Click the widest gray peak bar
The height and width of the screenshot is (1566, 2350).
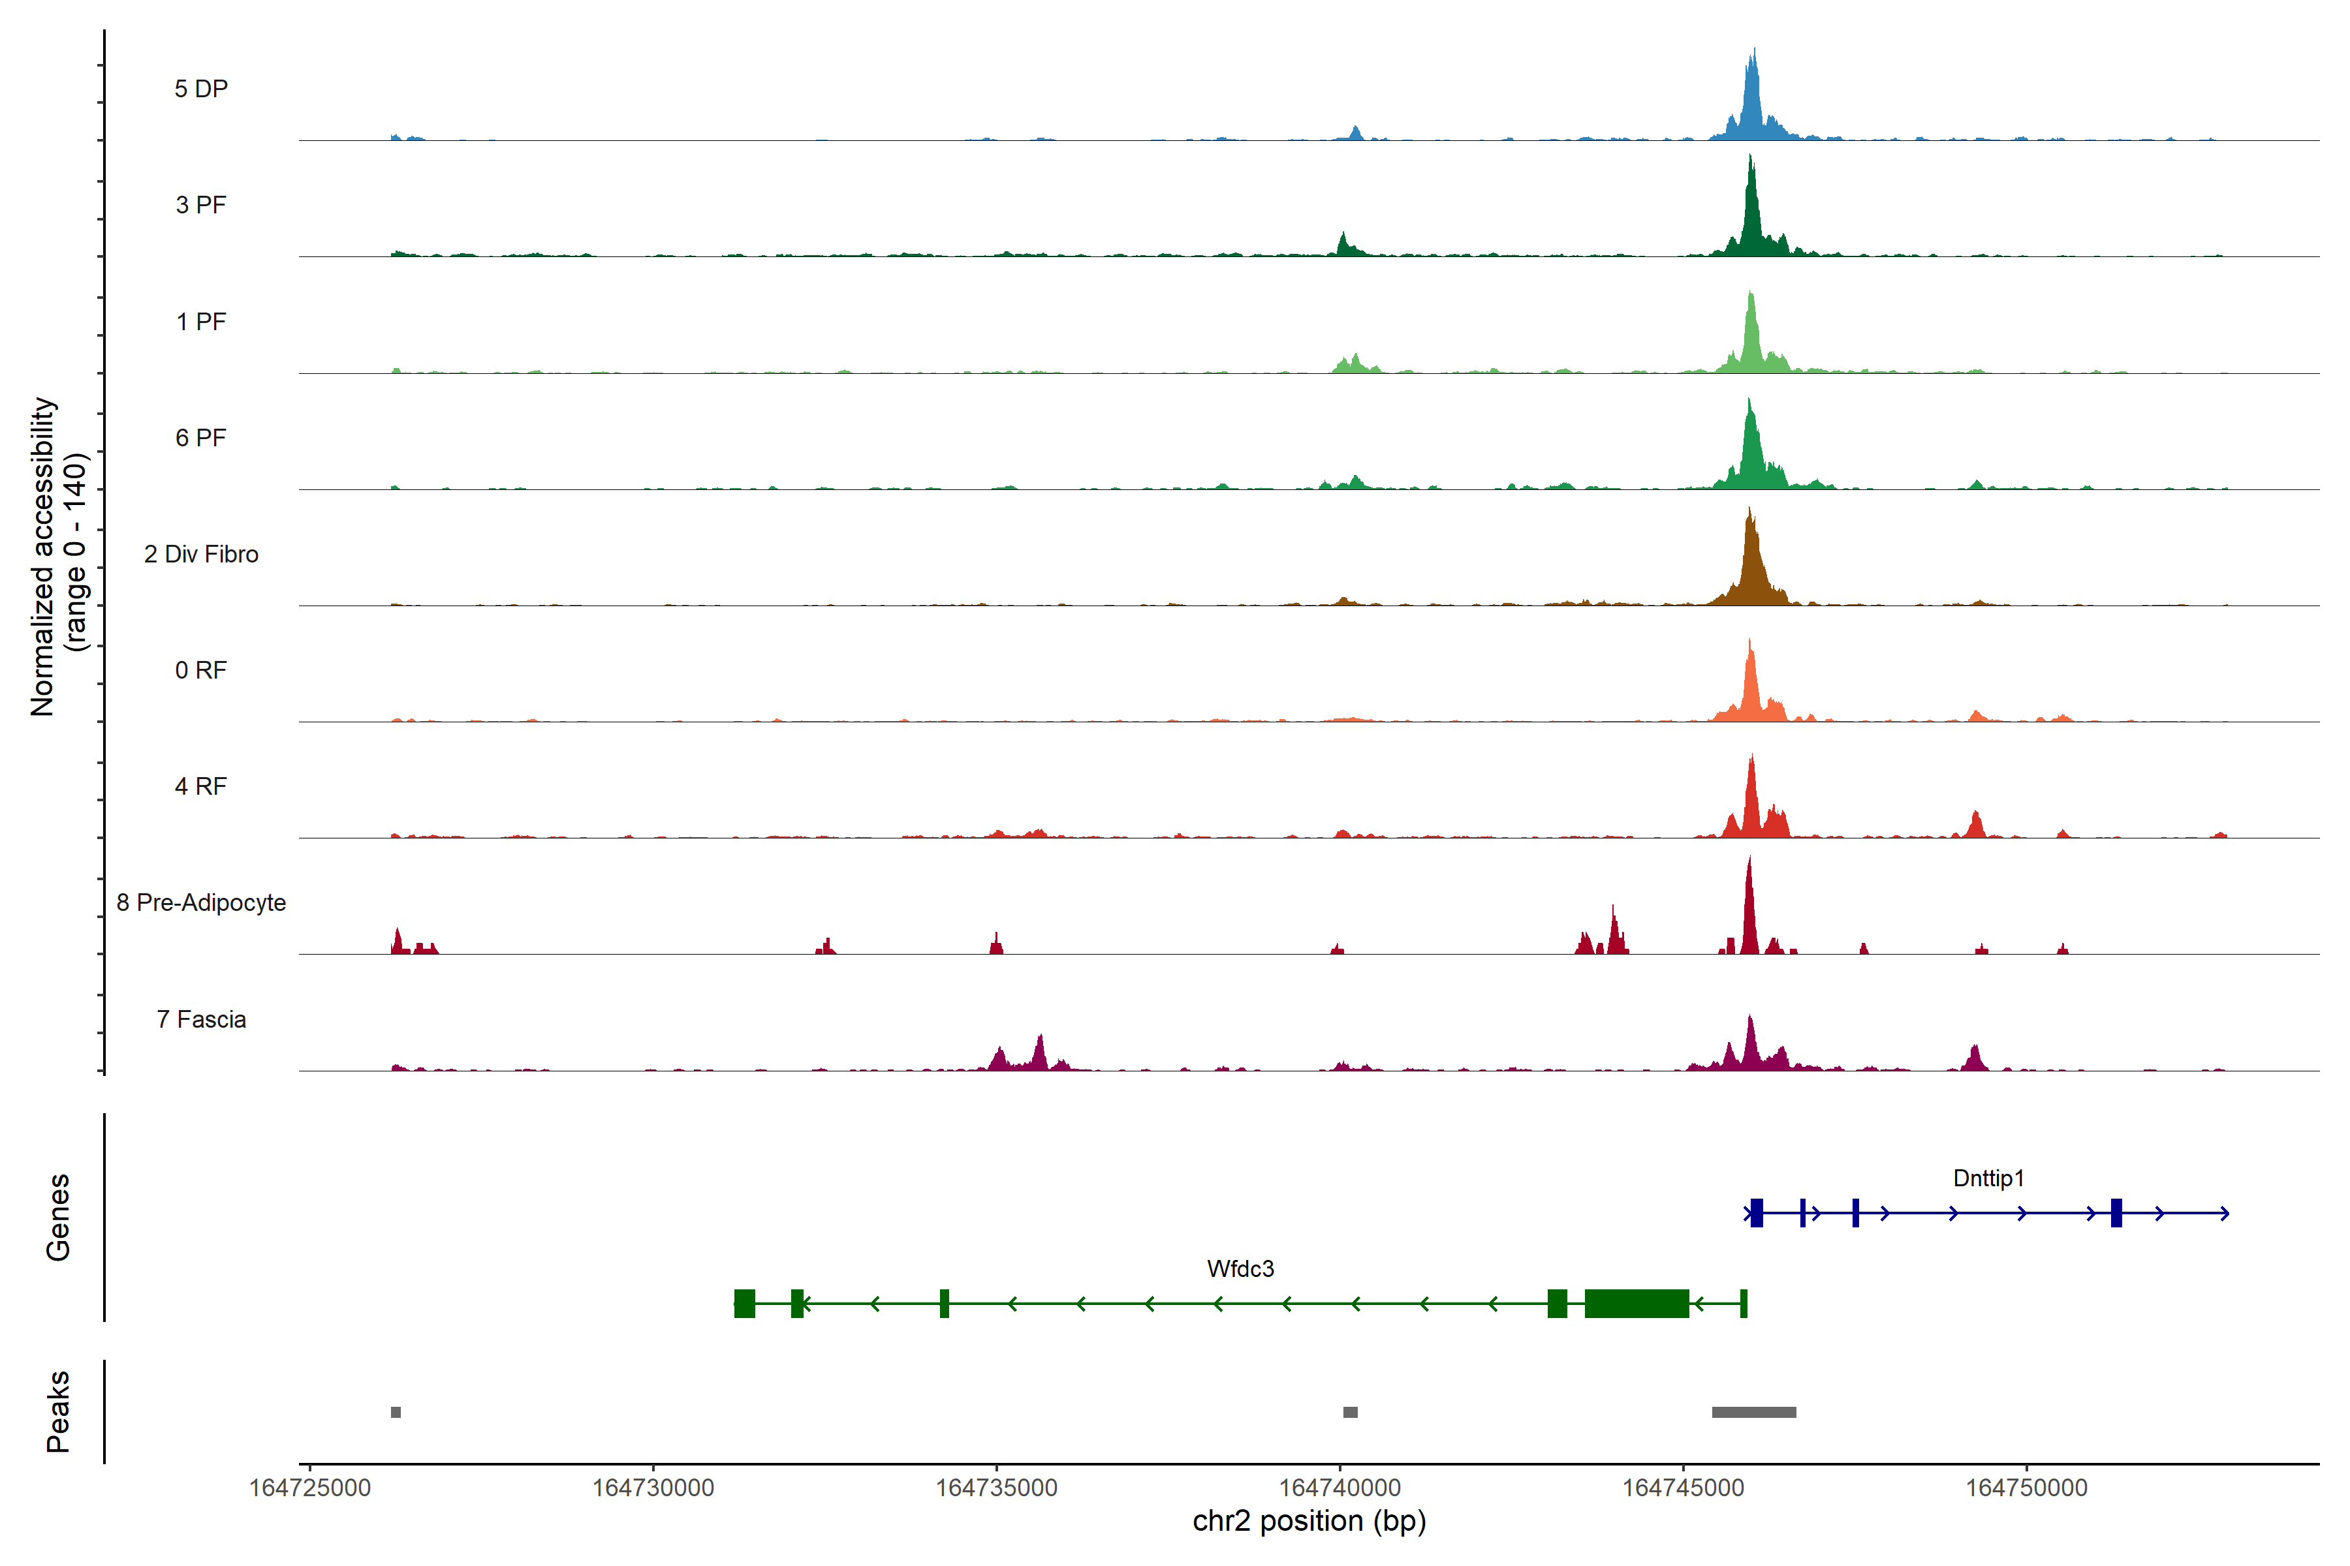click(1753, 1412)
